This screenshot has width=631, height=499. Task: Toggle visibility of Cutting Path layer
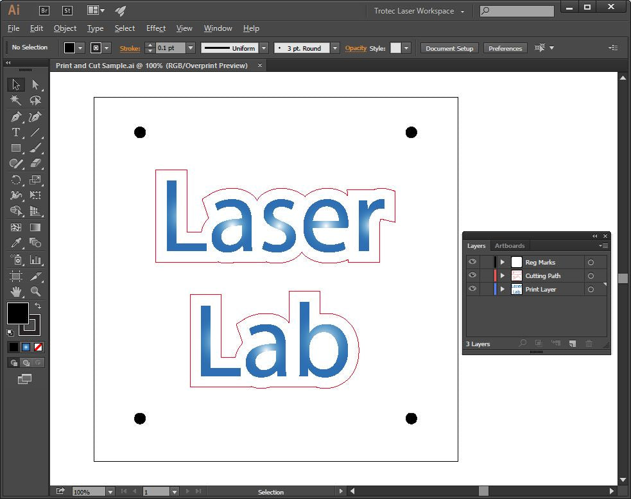pyautogui.click(x=472, y=276)
